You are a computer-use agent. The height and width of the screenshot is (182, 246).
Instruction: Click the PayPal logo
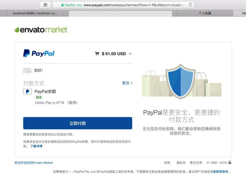(x=39, y=53)
